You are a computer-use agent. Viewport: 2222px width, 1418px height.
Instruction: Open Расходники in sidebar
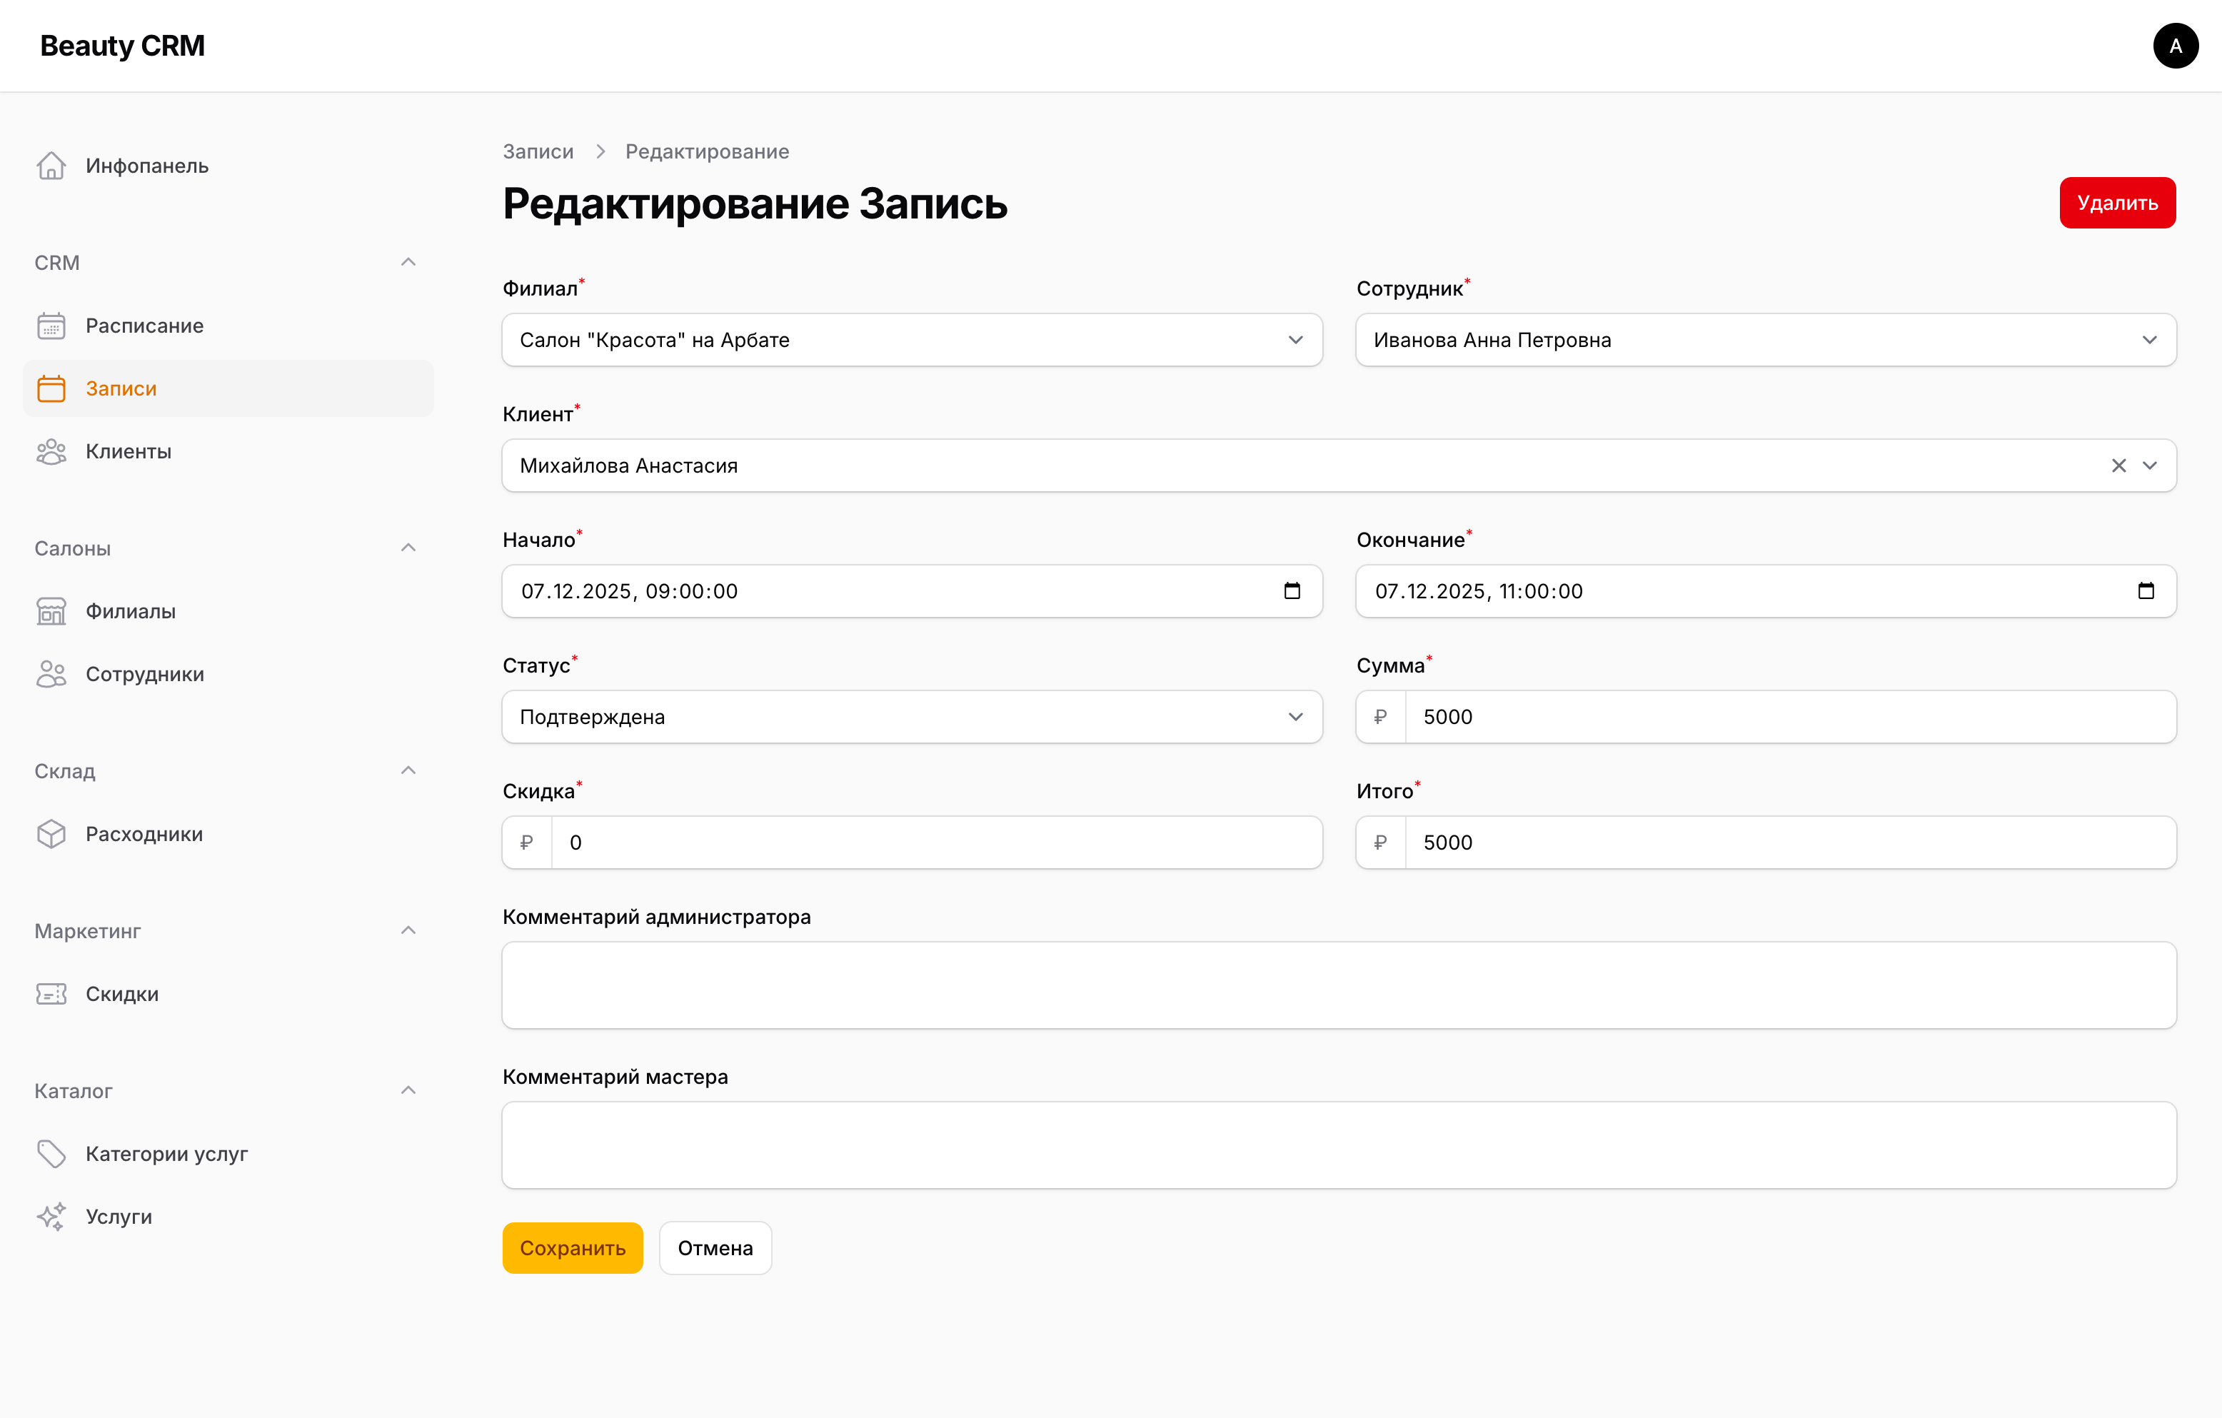click(x=228, y=834)
